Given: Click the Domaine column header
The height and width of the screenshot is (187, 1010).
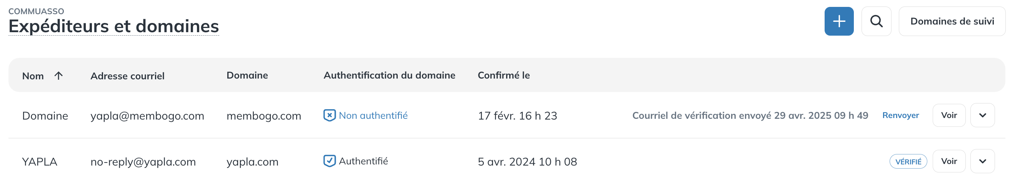Looking at the screenshot, I should pos(247,75).
